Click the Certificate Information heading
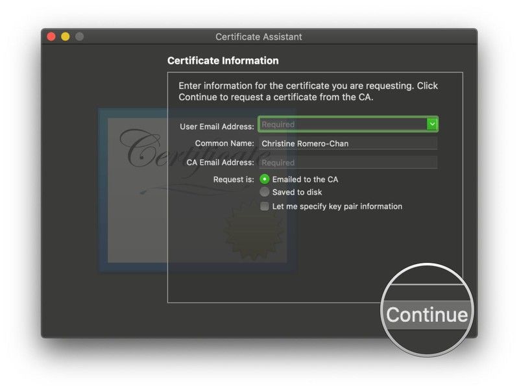 pos(223,61)
